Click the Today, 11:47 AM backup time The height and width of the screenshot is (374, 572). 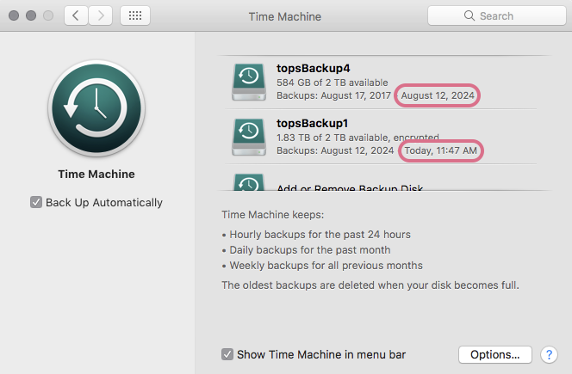click(441, 150)
